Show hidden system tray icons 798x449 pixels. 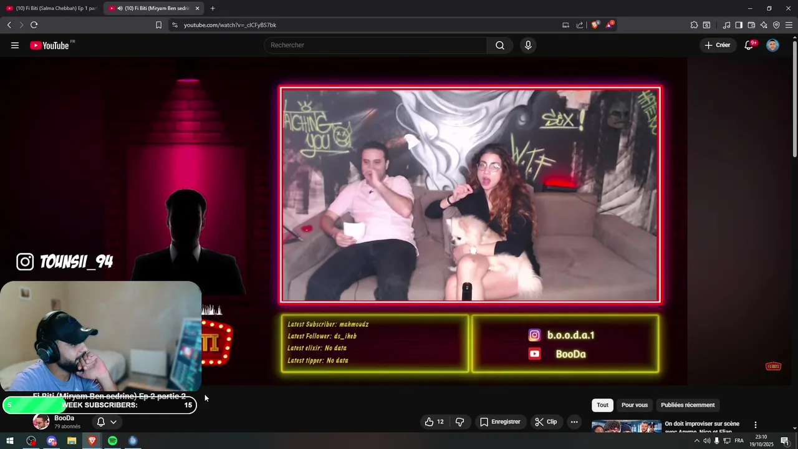click(696, 441)
